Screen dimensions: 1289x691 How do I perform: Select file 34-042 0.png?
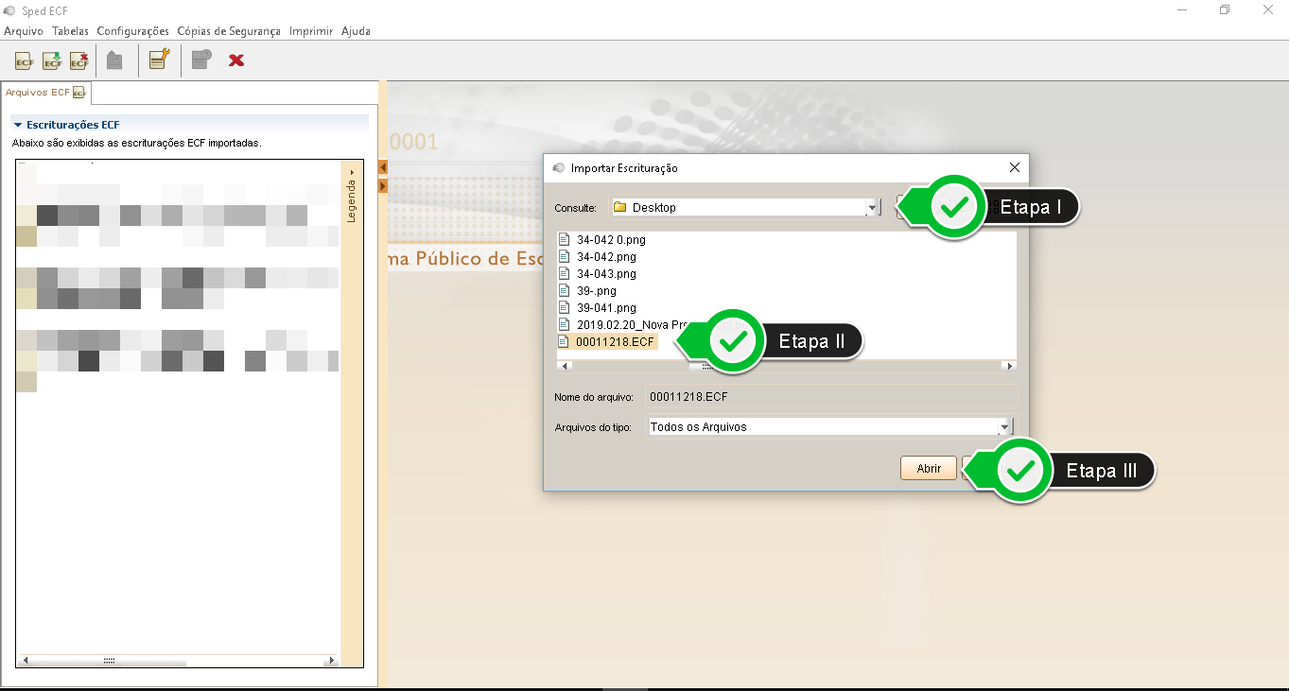611,240
